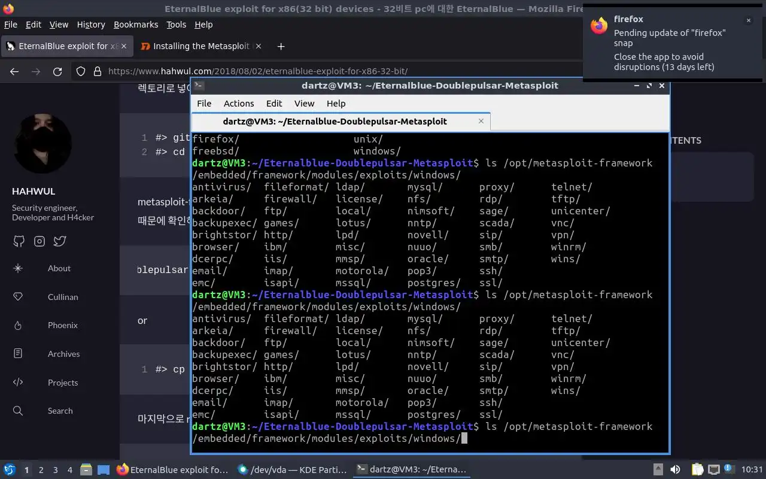Open Firefox File menu
Viewport: 766px width, 479px height.
[11, 25]
